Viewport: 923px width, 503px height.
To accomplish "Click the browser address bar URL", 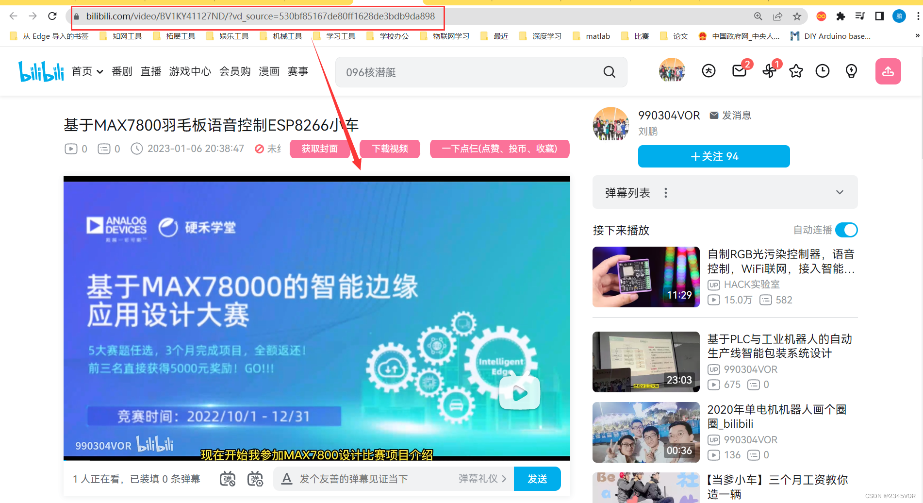I will click(x=261, y=17).
